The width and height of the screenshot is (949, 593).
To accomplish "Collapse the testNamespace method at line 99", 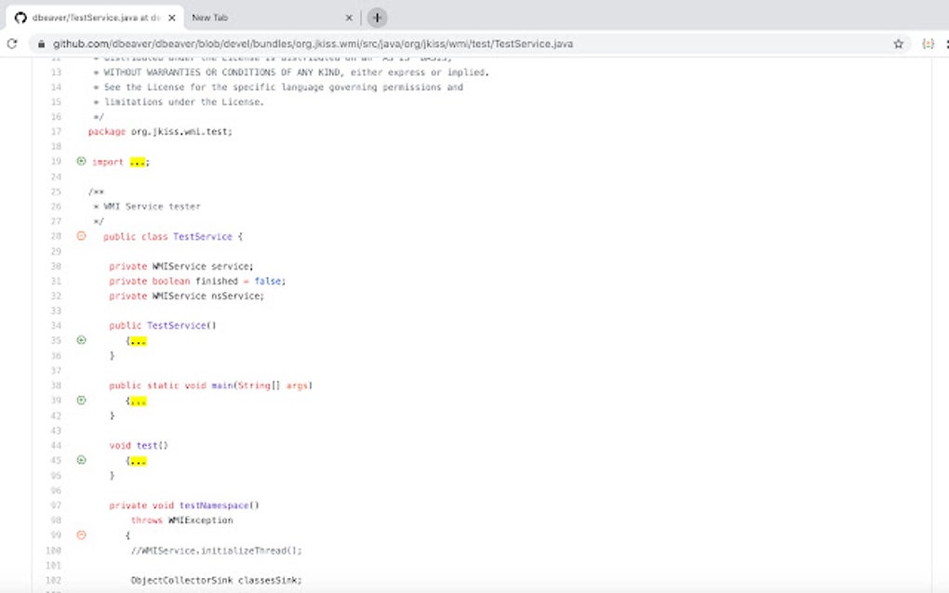I will click(81, 534).
